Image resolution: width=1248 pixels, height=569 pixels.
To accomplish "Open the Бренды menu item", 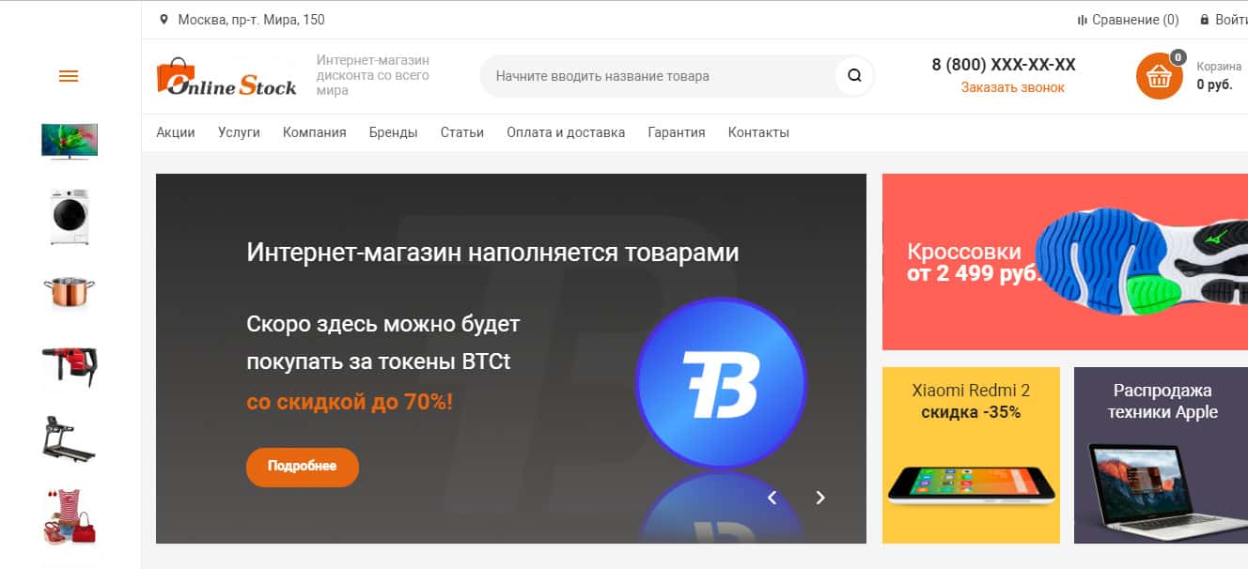I will (x=394, y=132).
